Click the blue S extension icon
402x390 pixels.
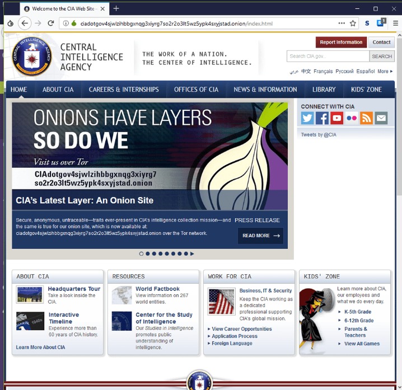point(367,24)
